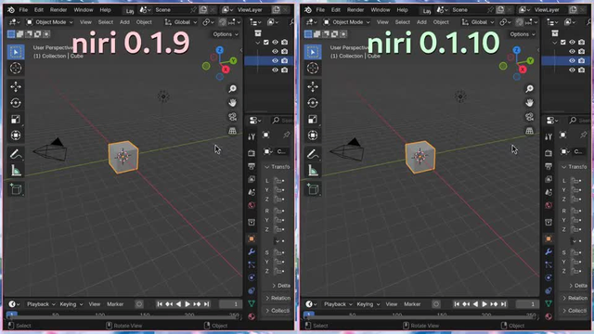Open Material properties tab in left window
The height and width of the screenshot is (334, 594).
[x=252, y=316]
